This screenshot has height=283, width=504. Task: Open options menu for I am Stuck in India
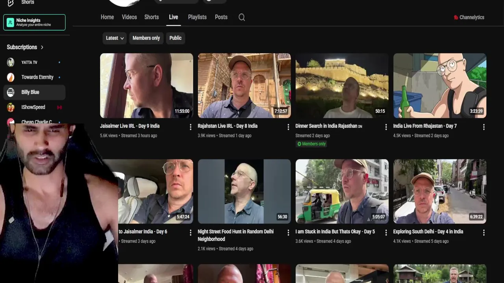pos(386,233)
